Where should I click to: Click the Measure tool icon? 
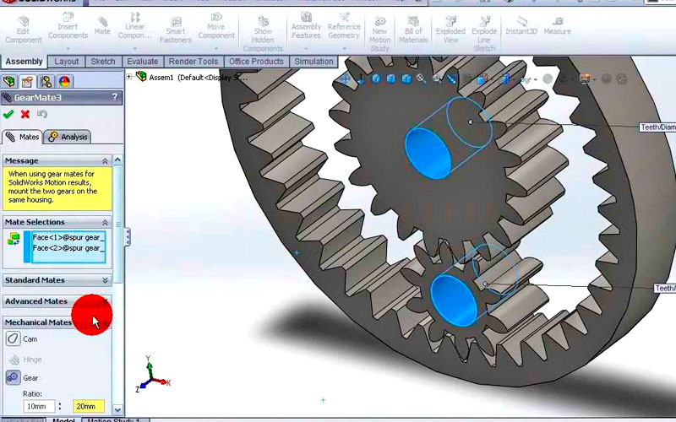pos(557,24)
